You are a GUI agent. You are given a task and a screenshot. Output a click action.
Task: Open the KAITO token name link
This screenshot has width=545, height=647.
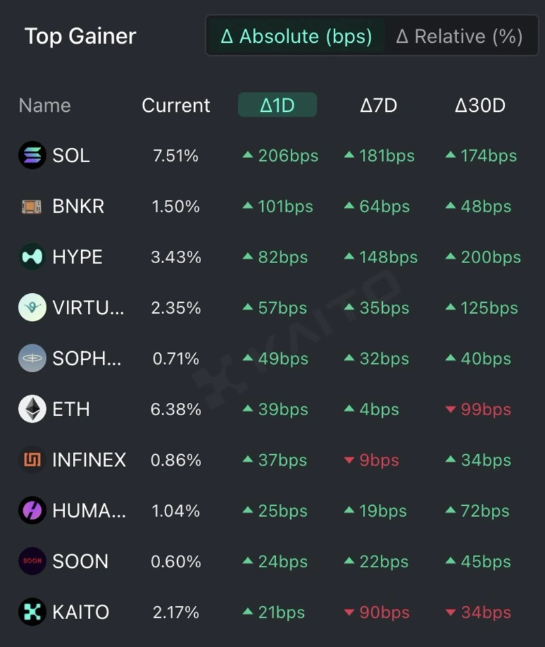coord(80,612)
